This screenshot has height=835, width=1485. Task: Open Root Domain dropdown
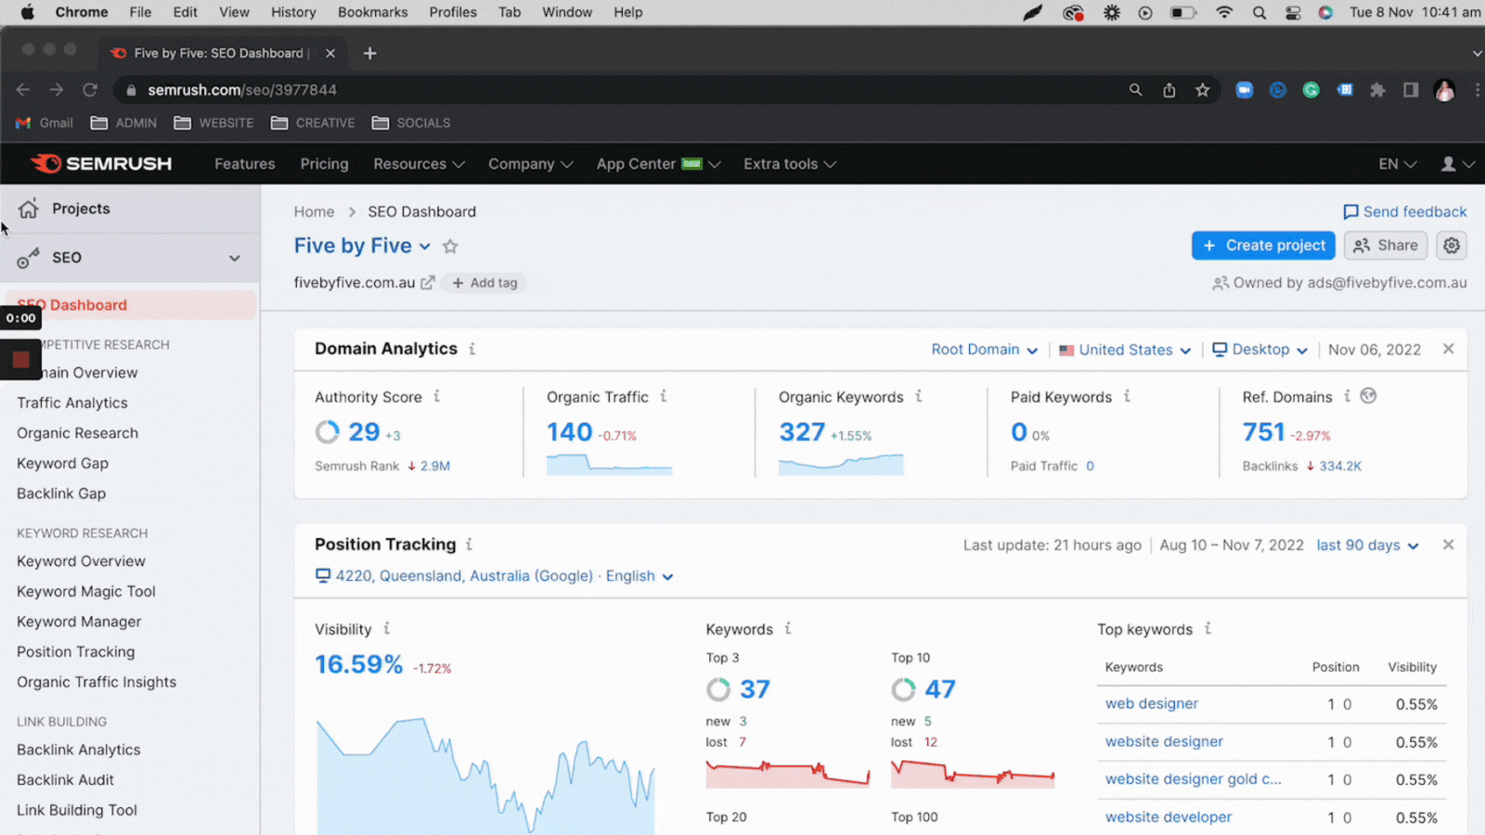coord(984,350)
